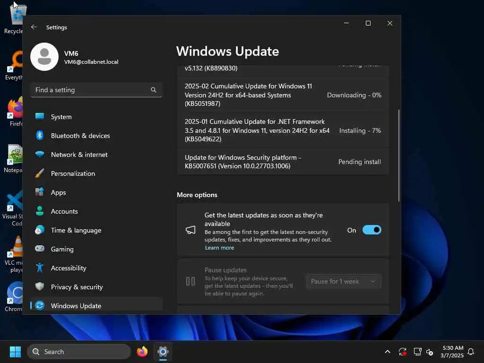
Task: Click the VM6@collabnet.local account email
Action: [x=91, y=62]
